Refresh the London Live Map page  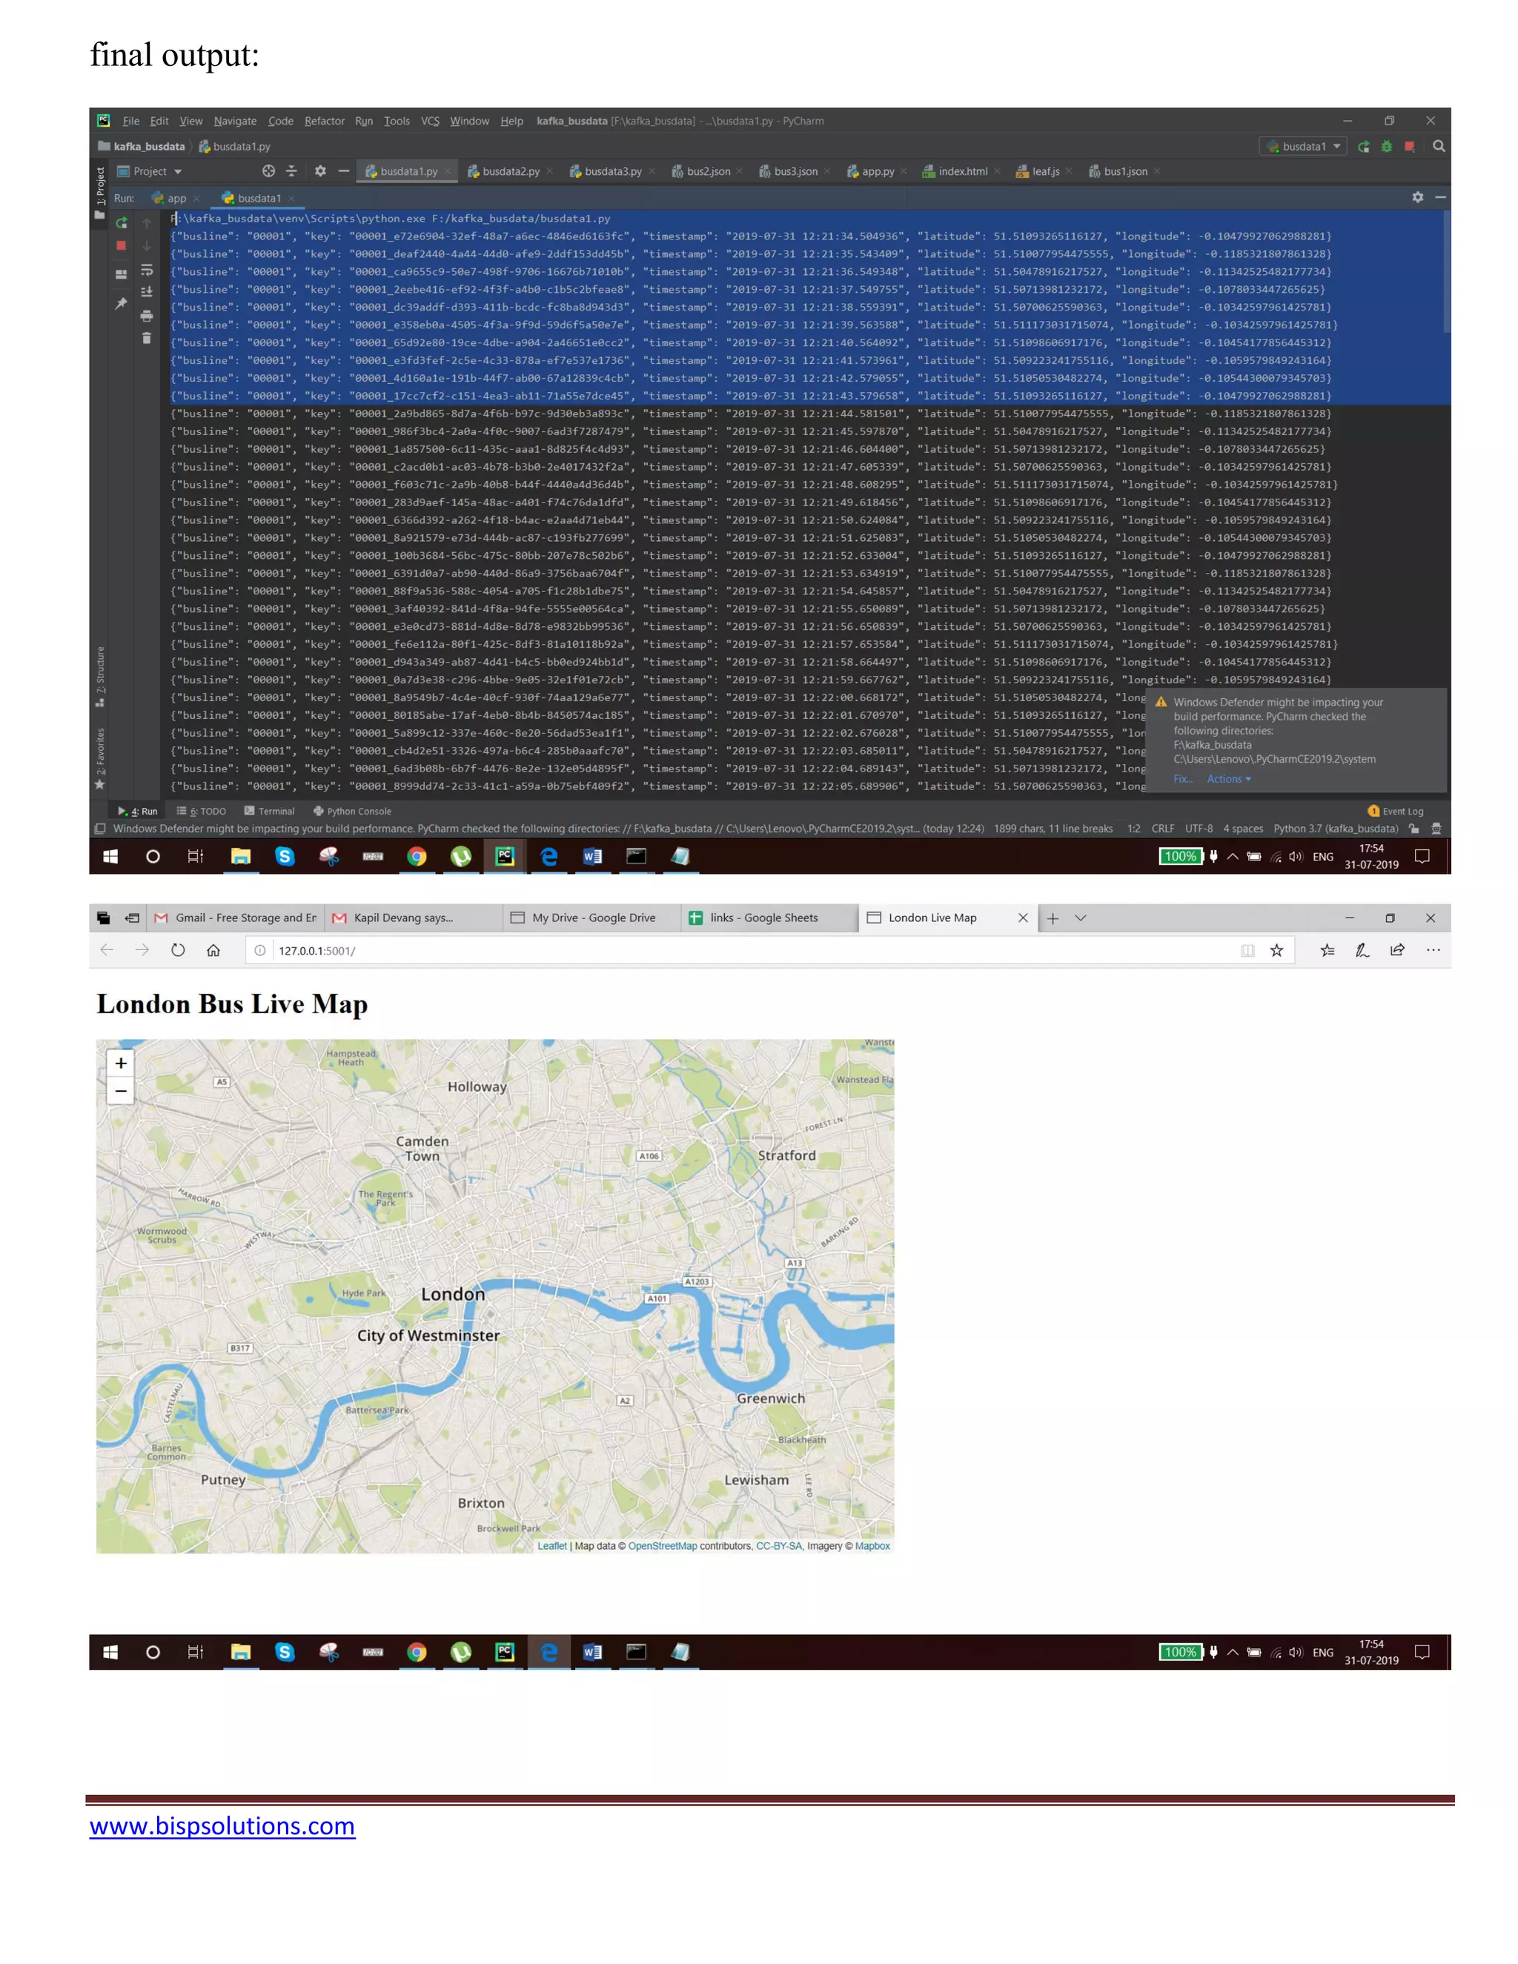pos(178,949)
